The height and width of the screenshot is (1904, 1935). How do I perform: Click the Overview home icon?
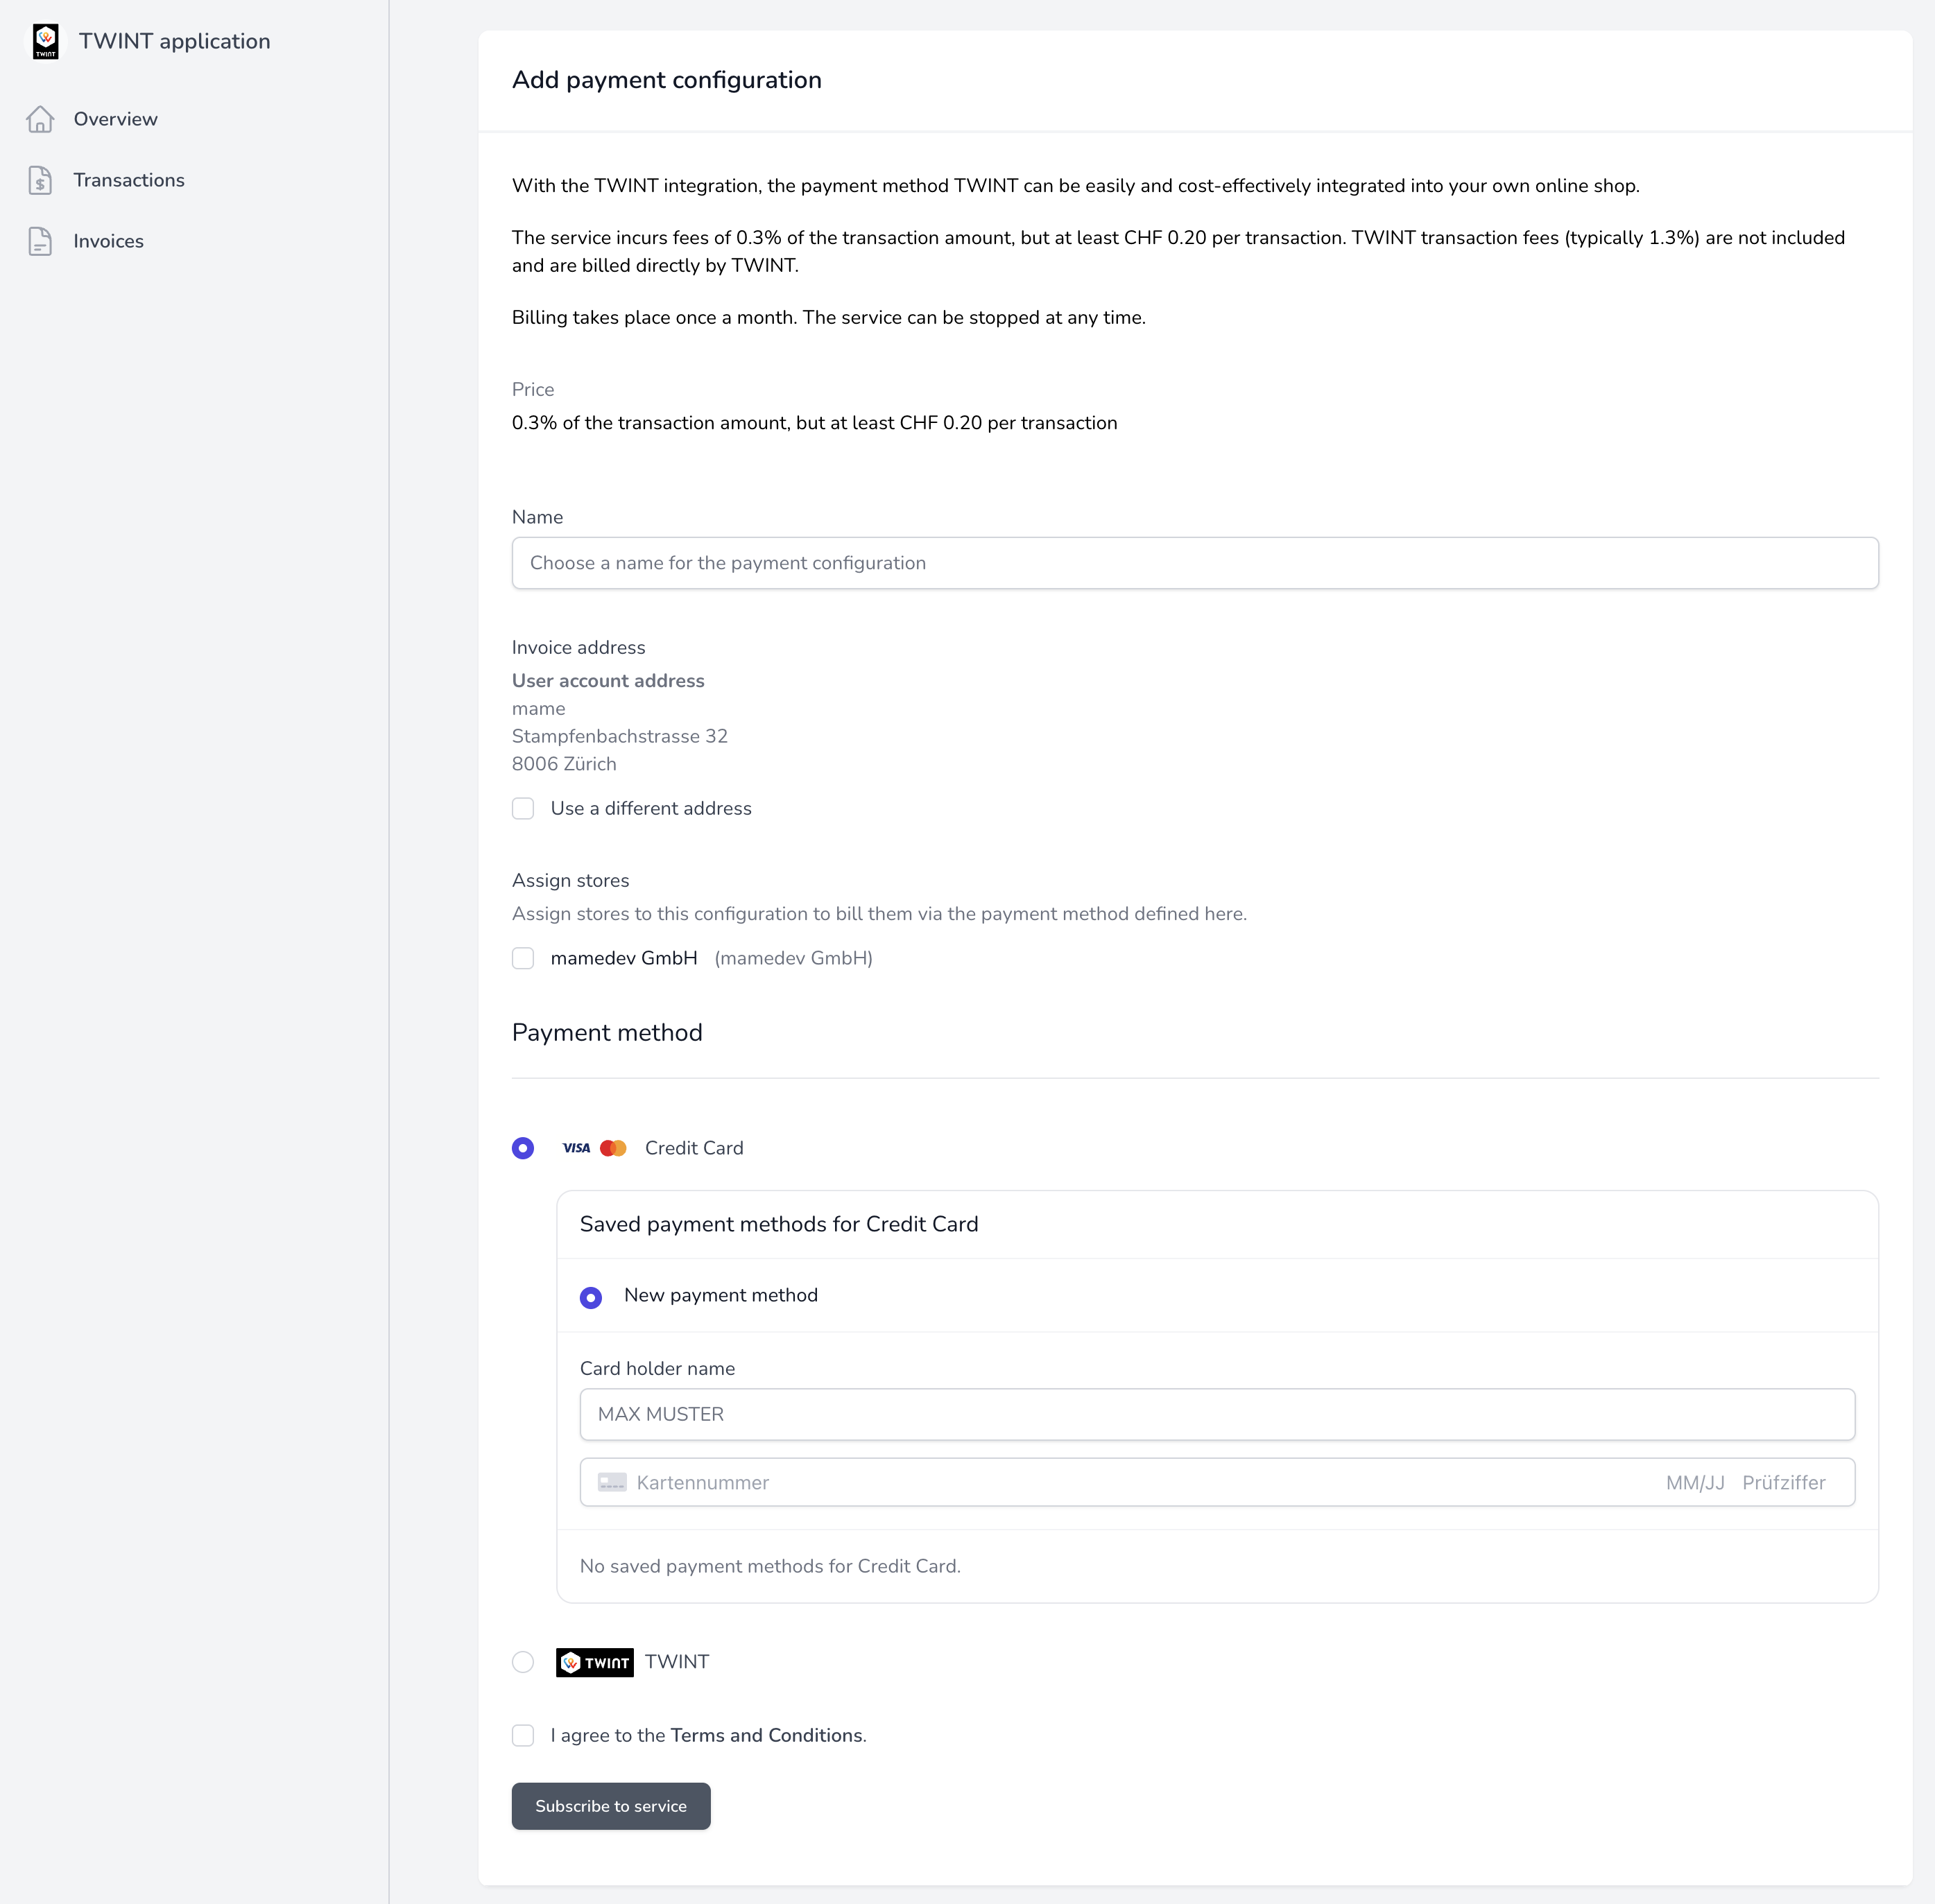pyautogui.click(x=40, y=119)
